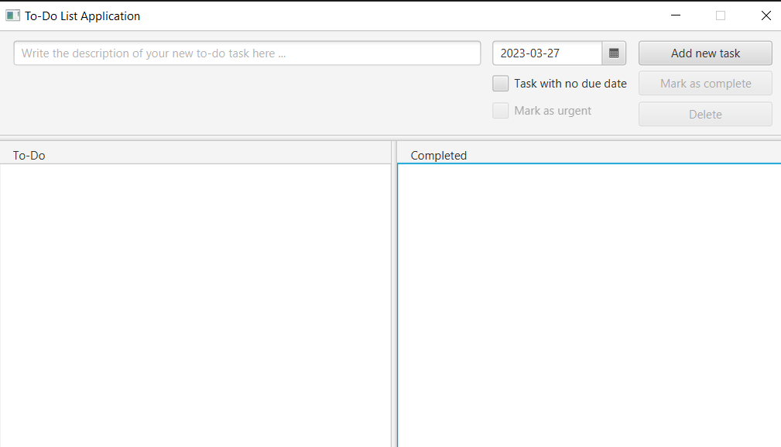Viewport: 781px width, 447px height.
Task: Tick the Mark as urgent checkbox
Action: click(x=501, y=111)
